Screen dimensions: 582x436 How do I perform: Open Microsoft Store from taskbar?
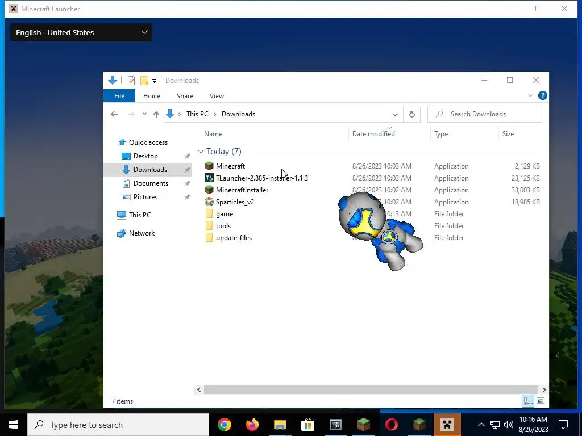307,425
